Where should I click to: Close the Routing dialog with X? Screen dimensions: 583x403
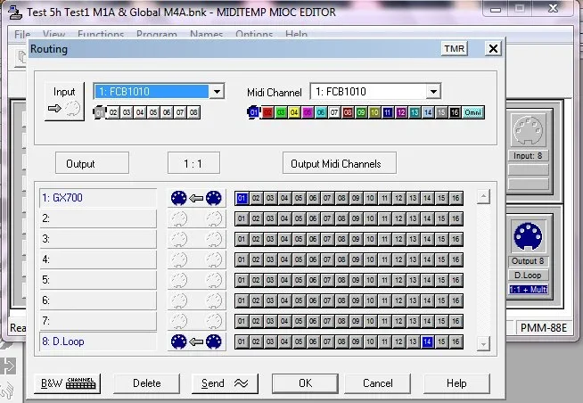click(x=493, y=49)
